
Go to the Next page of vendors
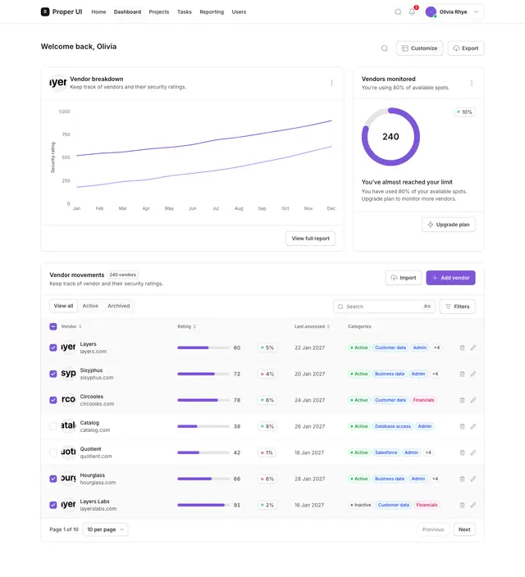464,529
